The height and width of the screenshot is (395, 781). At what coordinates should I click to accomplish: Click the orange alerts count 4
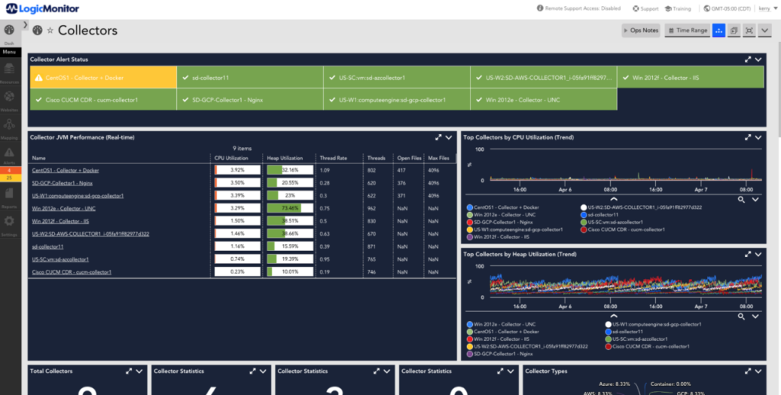[9, 170]
